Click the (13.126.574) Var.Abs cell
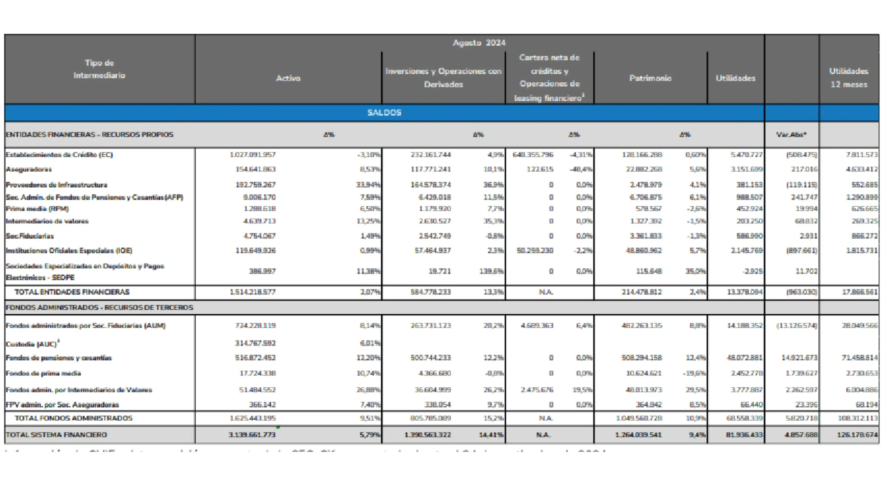885x498 pixels. [x=797, y=325]
